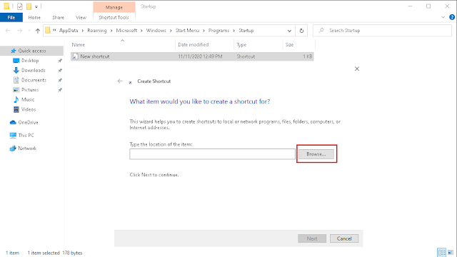The image size is (457, 257).
Task: Open Music in the sidebar
Action: pos(28,100)
